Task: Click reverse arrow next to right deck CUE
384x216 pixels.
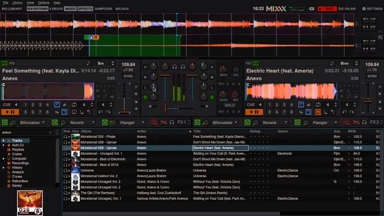Action: tap(260, 105)
